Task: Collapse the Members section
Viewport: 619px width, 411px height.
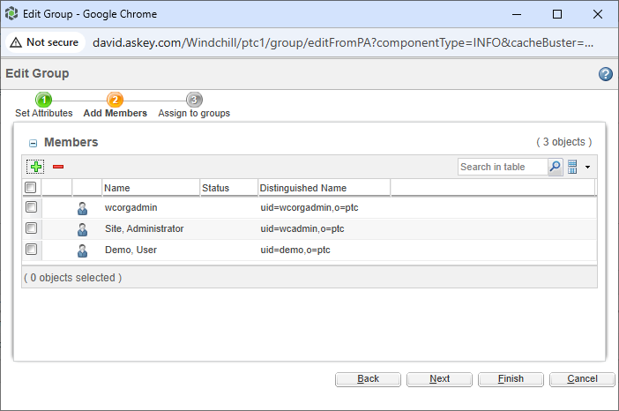Action: click(33, 143)
